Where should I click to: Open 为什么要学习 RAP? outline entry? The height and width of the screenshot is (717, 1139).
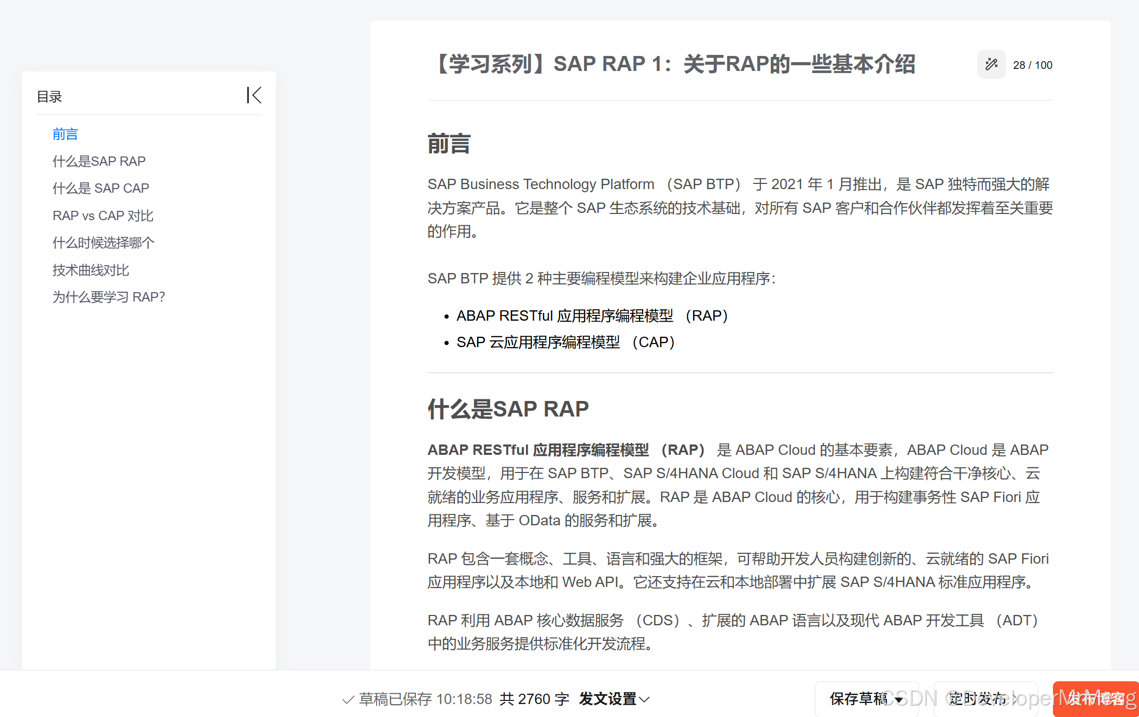coord(108,297)
